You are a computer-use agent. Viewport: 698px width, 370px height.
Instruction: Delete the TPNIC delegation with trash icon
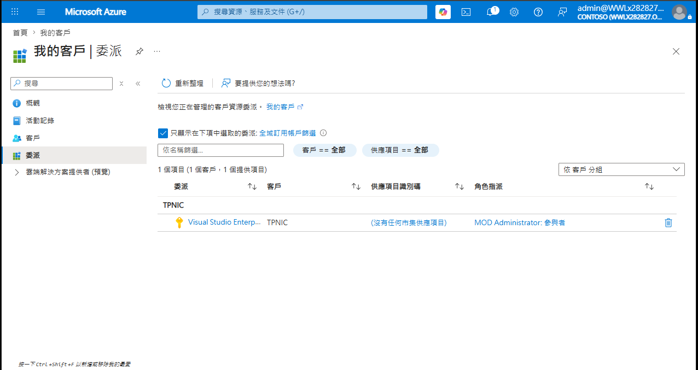click(668, 222)
